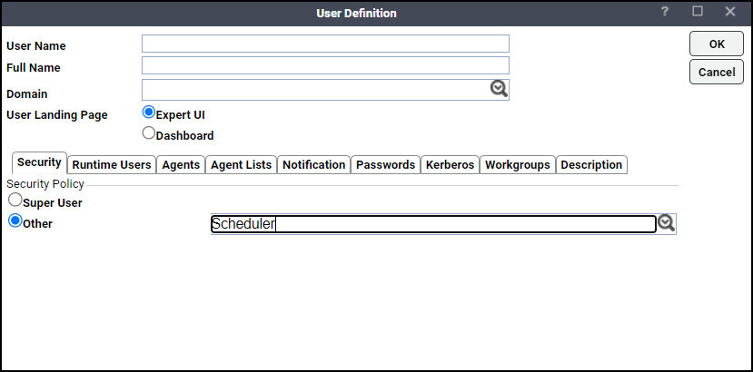Go to the Agent Lists tab
This screenshot has width=753, height=372.
coord(241,164)
